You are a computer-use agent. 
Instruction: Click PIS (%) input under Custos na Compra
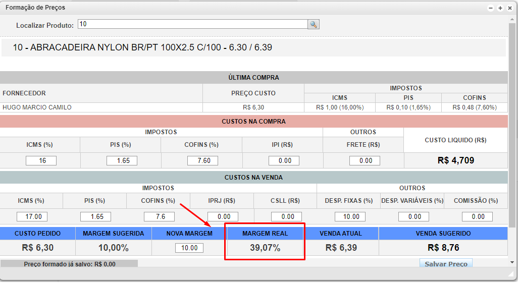pos(122,160)
